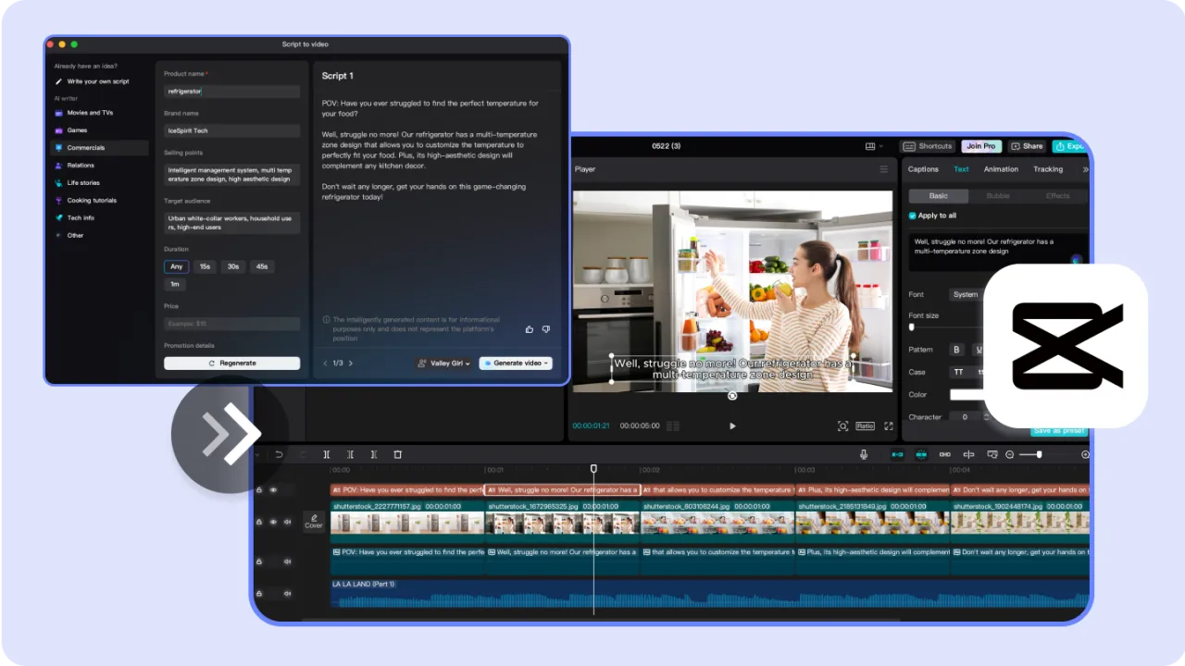1185x666 pixels.
Task: Select the split tool in the timeline toolbar
Action: coord(326,454)
